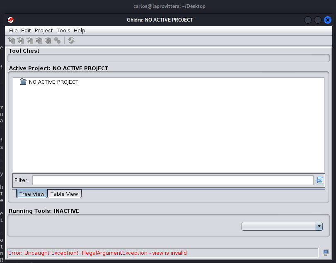Open filter options icon beside Filter field
Image resolution: width=336 pixels, height=263 pixels.
tap(319, 180)
